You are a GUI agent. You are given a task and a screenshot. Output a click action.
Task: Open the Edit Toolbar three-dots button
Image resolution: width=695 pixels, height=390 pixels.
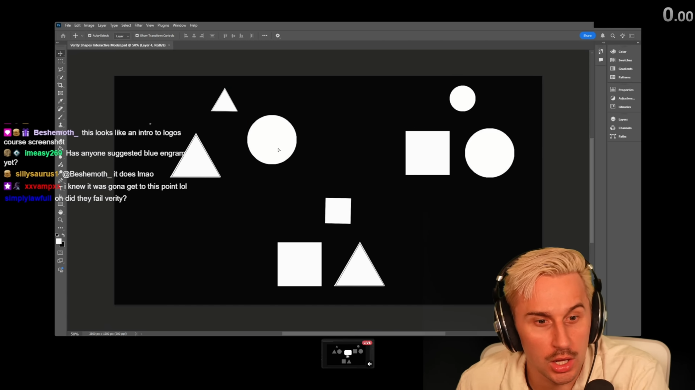(60, 228)
